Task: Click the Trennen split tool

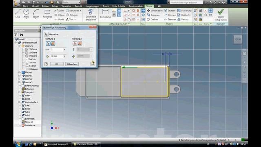Action: pos(170,19)
